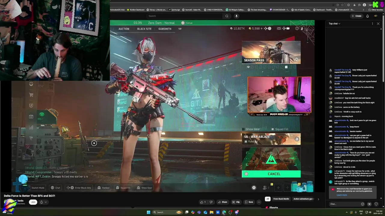Toggle Squad Fill in bottom game bar
Viewport: 385px width, 216px height.
(123, 188)
